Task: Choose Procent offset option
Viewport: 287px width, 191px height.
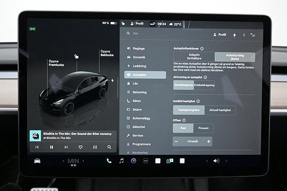Action: (203, 128)
